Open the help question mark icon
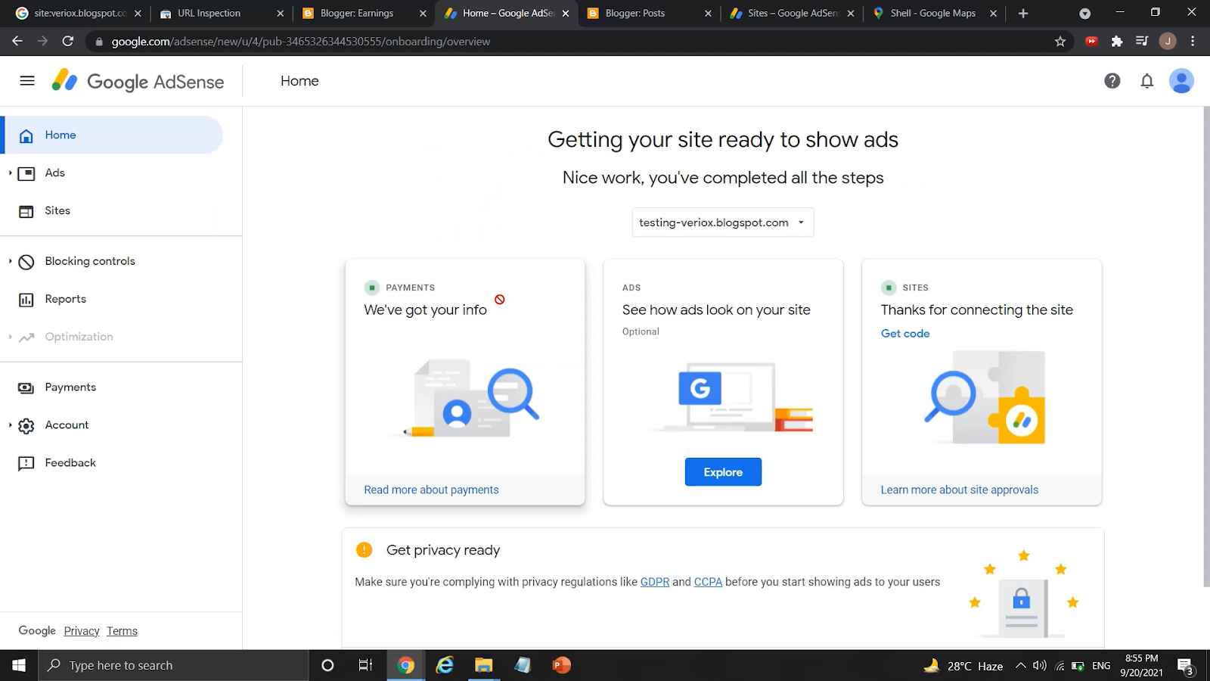This screenshot has width=1210, height=681. 1112,81
